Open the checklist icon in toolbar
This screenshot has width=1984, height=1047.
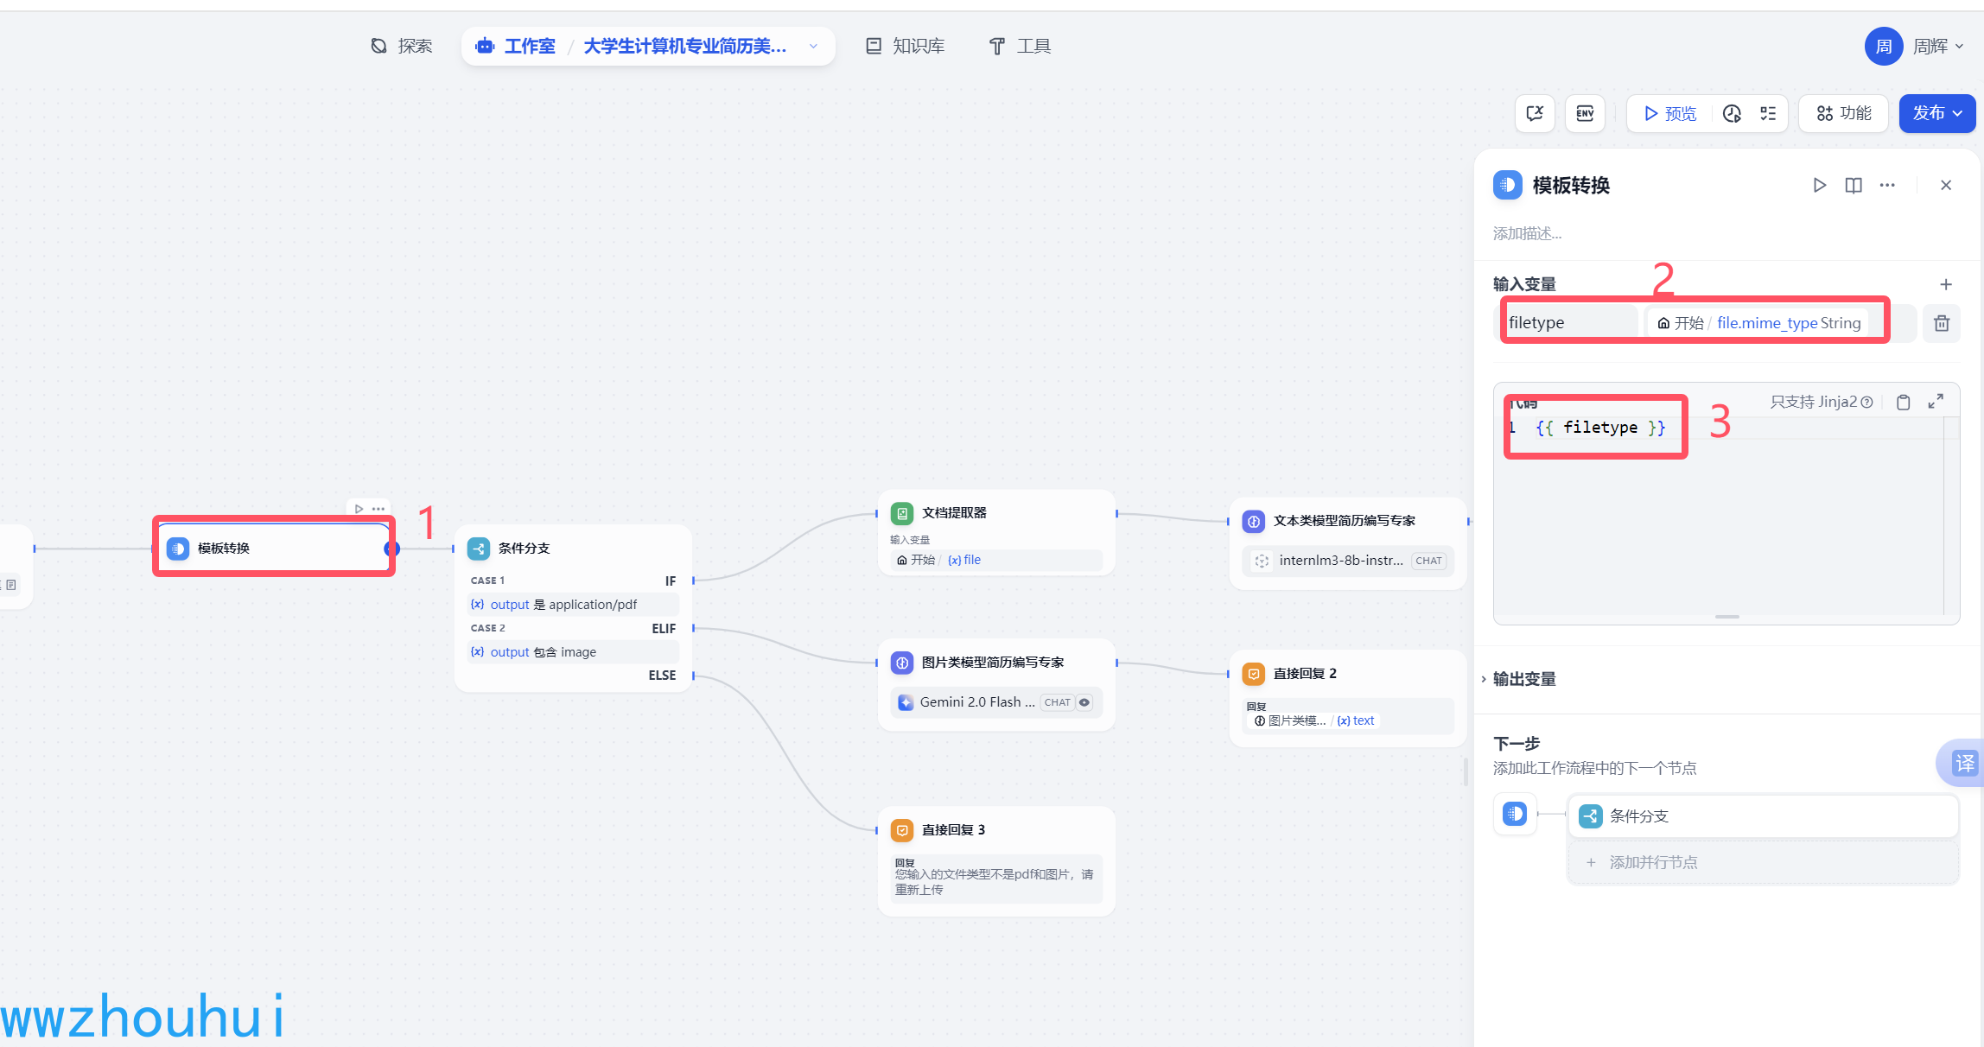pyautogui.click(x=1768, y=113)
